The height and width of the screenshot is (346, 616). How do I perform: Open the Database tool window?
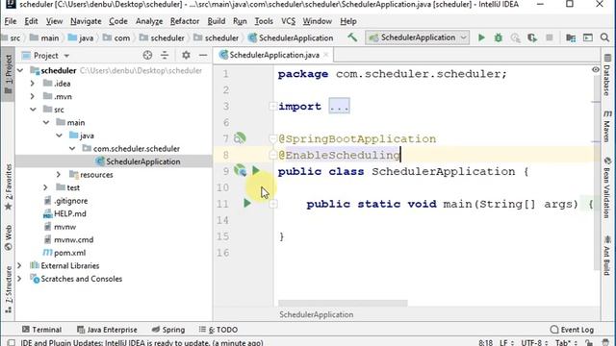click(x=607, y=75)
